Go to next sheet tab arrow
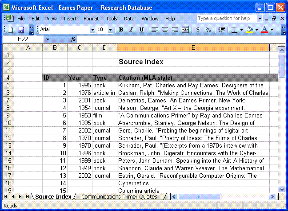 click(20, 196)
